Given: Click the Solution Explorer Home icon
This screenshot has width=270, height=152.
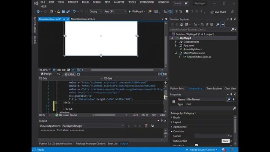Looking at the screenshot, I should click(181, 24).
